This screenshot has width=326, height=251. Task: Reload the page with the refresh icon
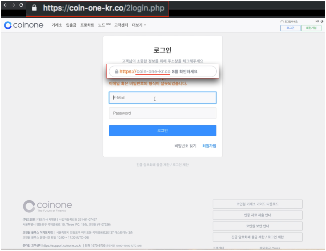[21, 5]
